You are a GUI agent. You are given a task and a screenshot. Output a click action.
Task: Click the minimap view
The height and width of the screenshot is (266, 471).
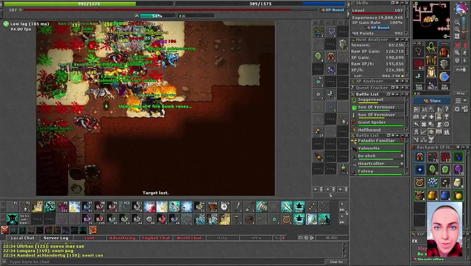pyautogui.click(x=431, y=20)
